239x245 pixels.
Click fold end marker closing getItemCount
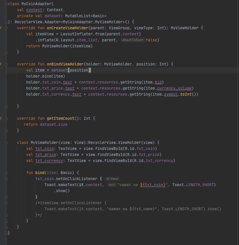tap(6, 131)
